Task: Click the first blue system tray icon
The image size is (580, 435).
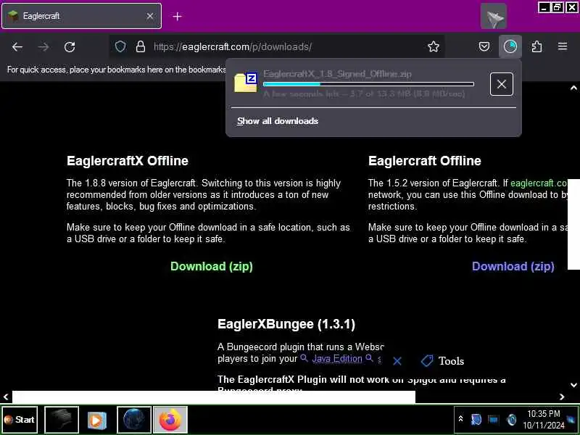Action: tap(476, 420)
